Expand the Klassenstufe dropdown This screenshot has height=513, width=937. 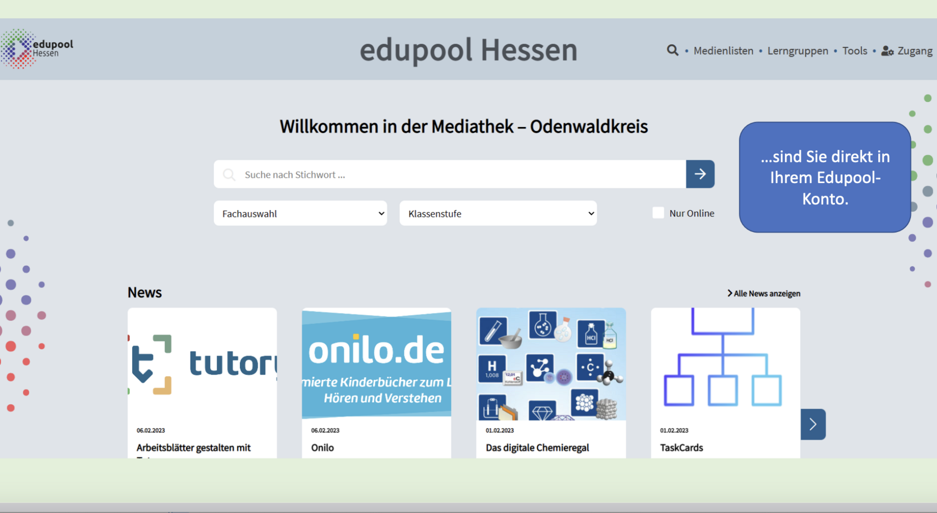tap(498, 213)
